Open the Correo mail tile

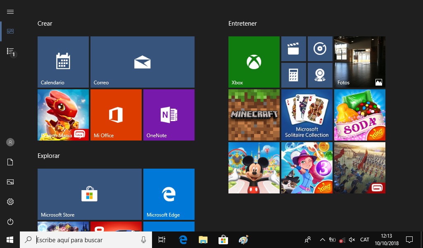[143, 62]
